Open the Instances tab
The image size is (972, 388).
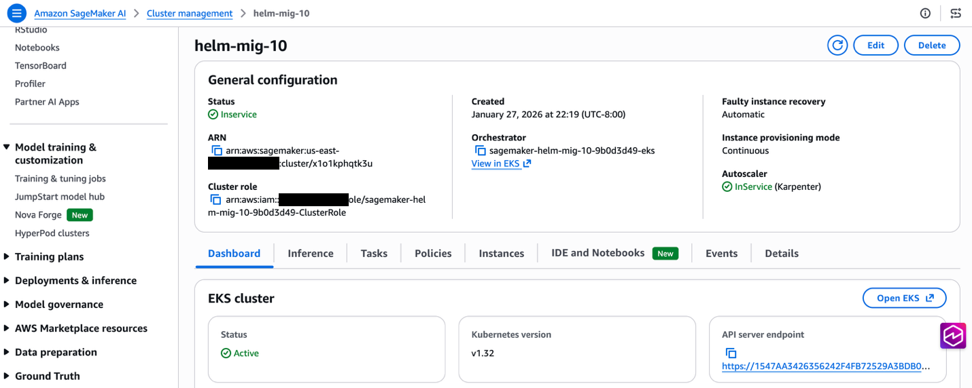[x=502, y=253]
